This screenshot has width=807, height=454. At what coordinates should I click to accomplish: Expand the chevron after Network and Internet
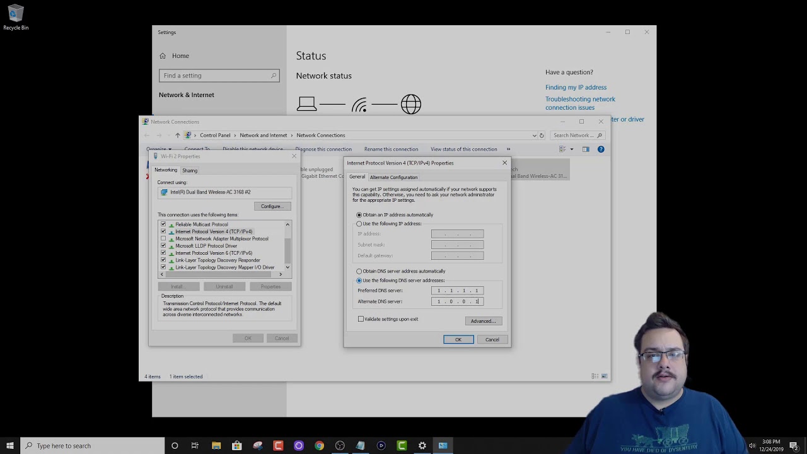[292, 135]
